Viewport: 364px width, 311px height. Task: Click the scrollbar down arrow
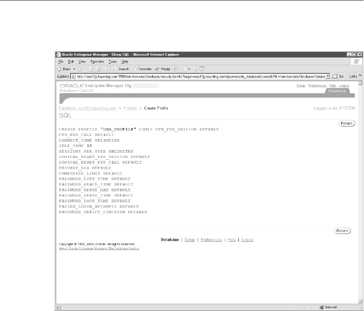pos(360,301)
